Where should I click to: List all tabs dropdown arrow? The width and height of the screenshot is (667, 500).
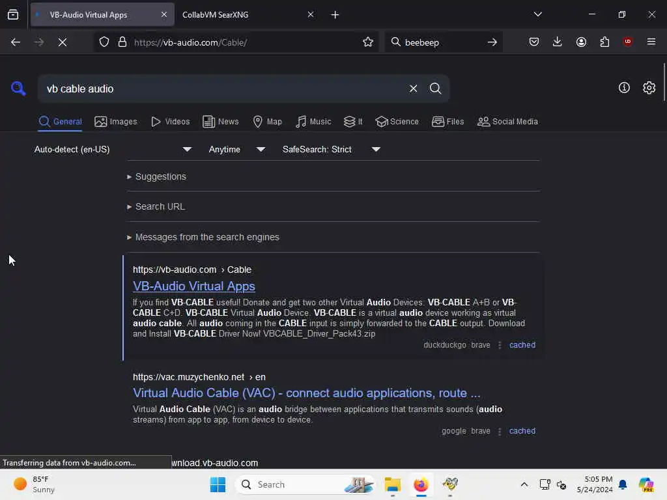tap(537, 14)
